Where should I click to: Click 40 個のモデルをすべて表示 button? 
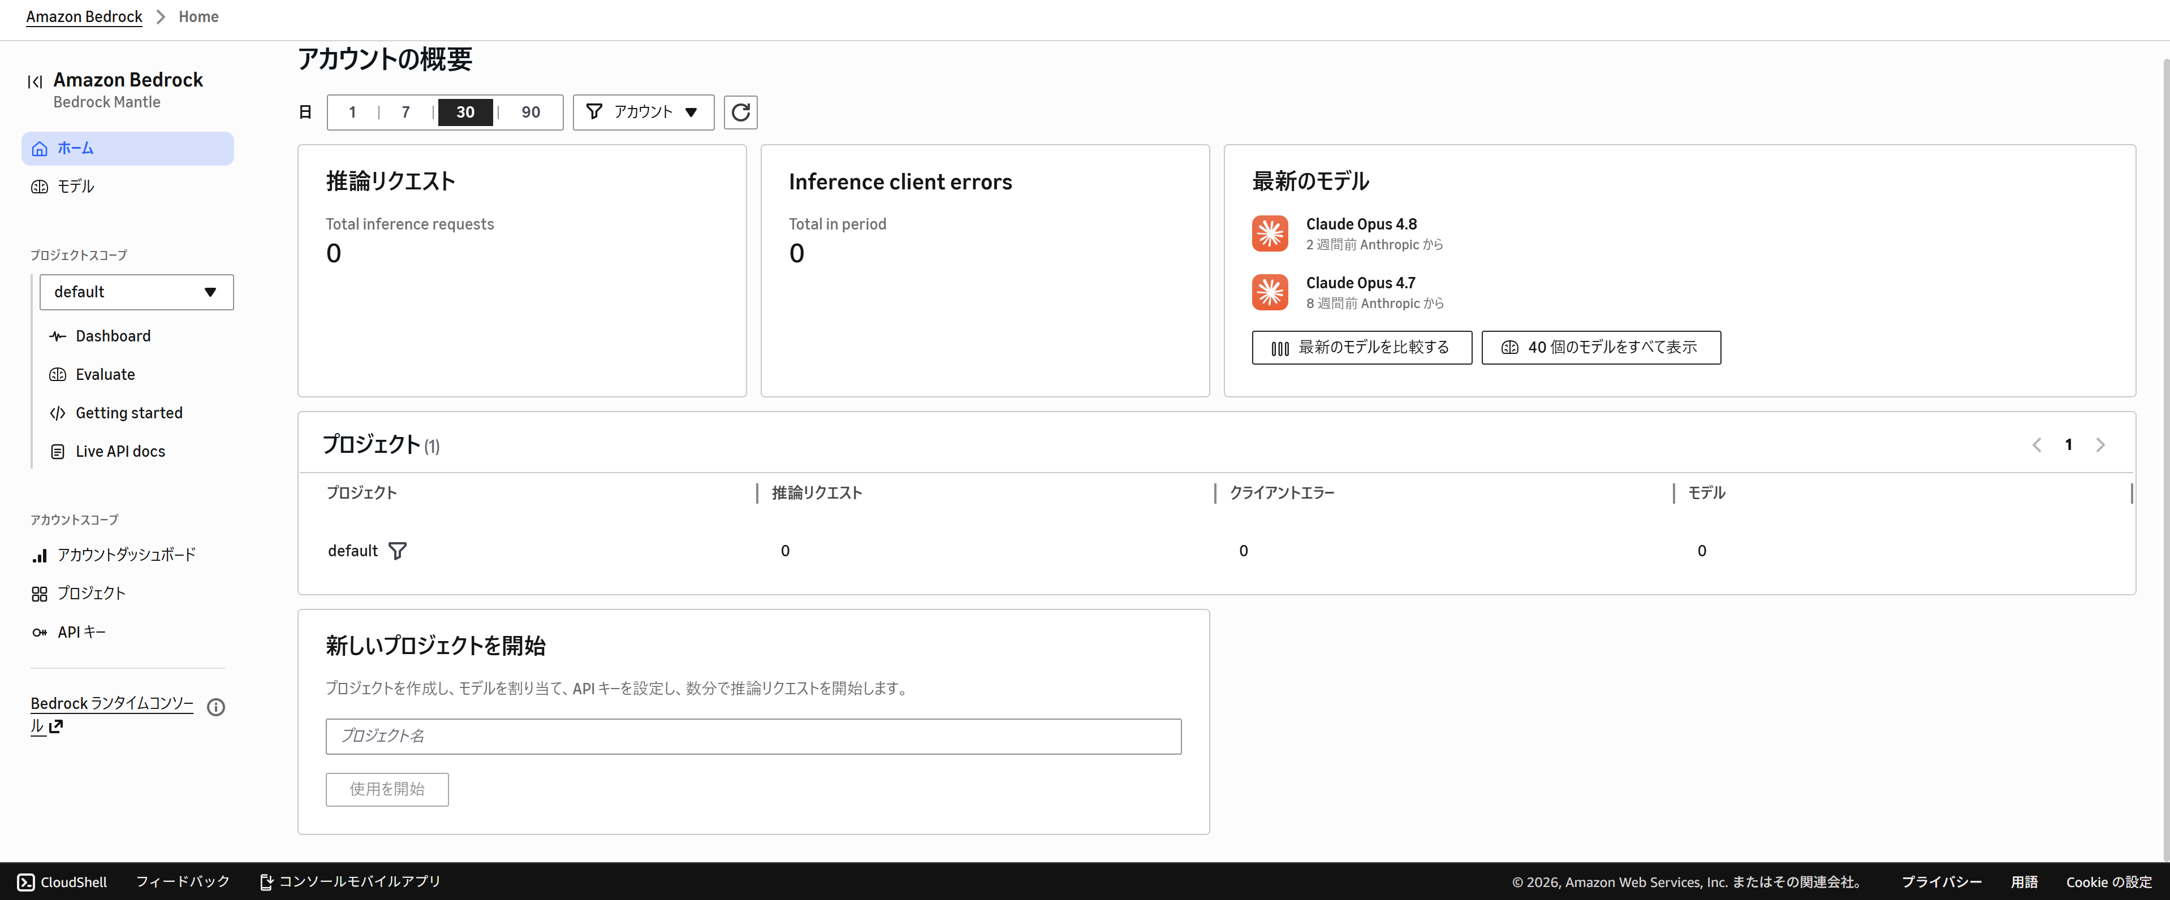click(x=1600, y=348)
